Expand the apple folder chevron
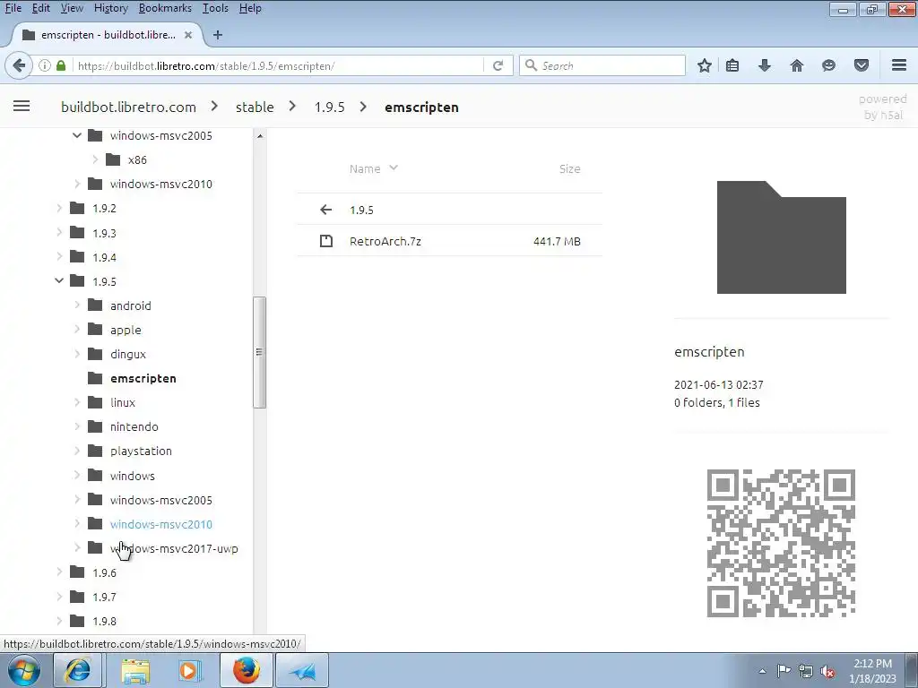 (x=77, y=330)
